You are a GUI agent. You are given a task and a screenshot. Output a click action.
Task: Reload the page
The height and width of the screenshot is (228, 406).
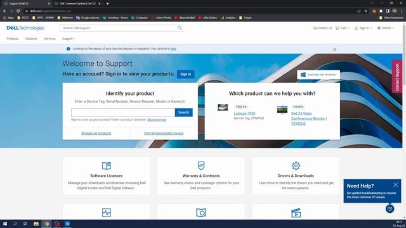(x=18, y=11)
